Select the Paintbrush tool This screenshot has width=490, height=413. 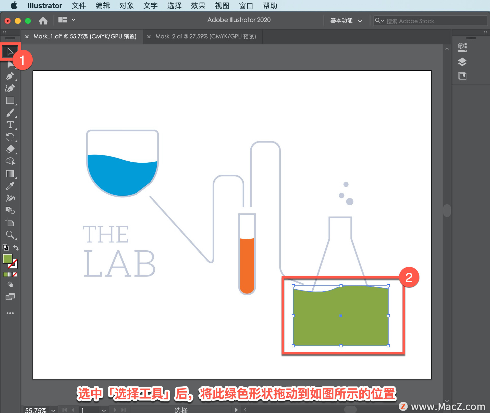point(10,113)
